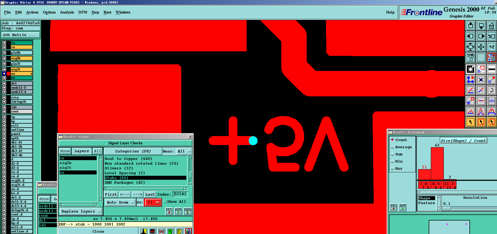
Task: Select the polygon arrow selection tool
Action: (x=492, y=122)
